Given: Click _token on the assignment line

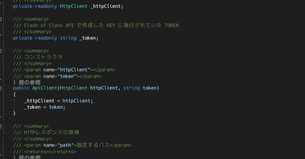Looking at the screenshot, I should tap(32, 107).
